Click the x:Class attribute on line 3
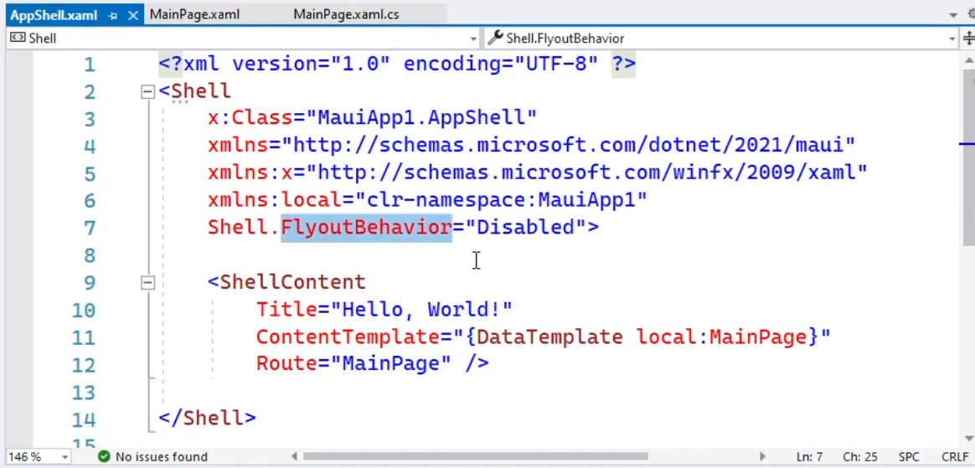 coord(250,117)
